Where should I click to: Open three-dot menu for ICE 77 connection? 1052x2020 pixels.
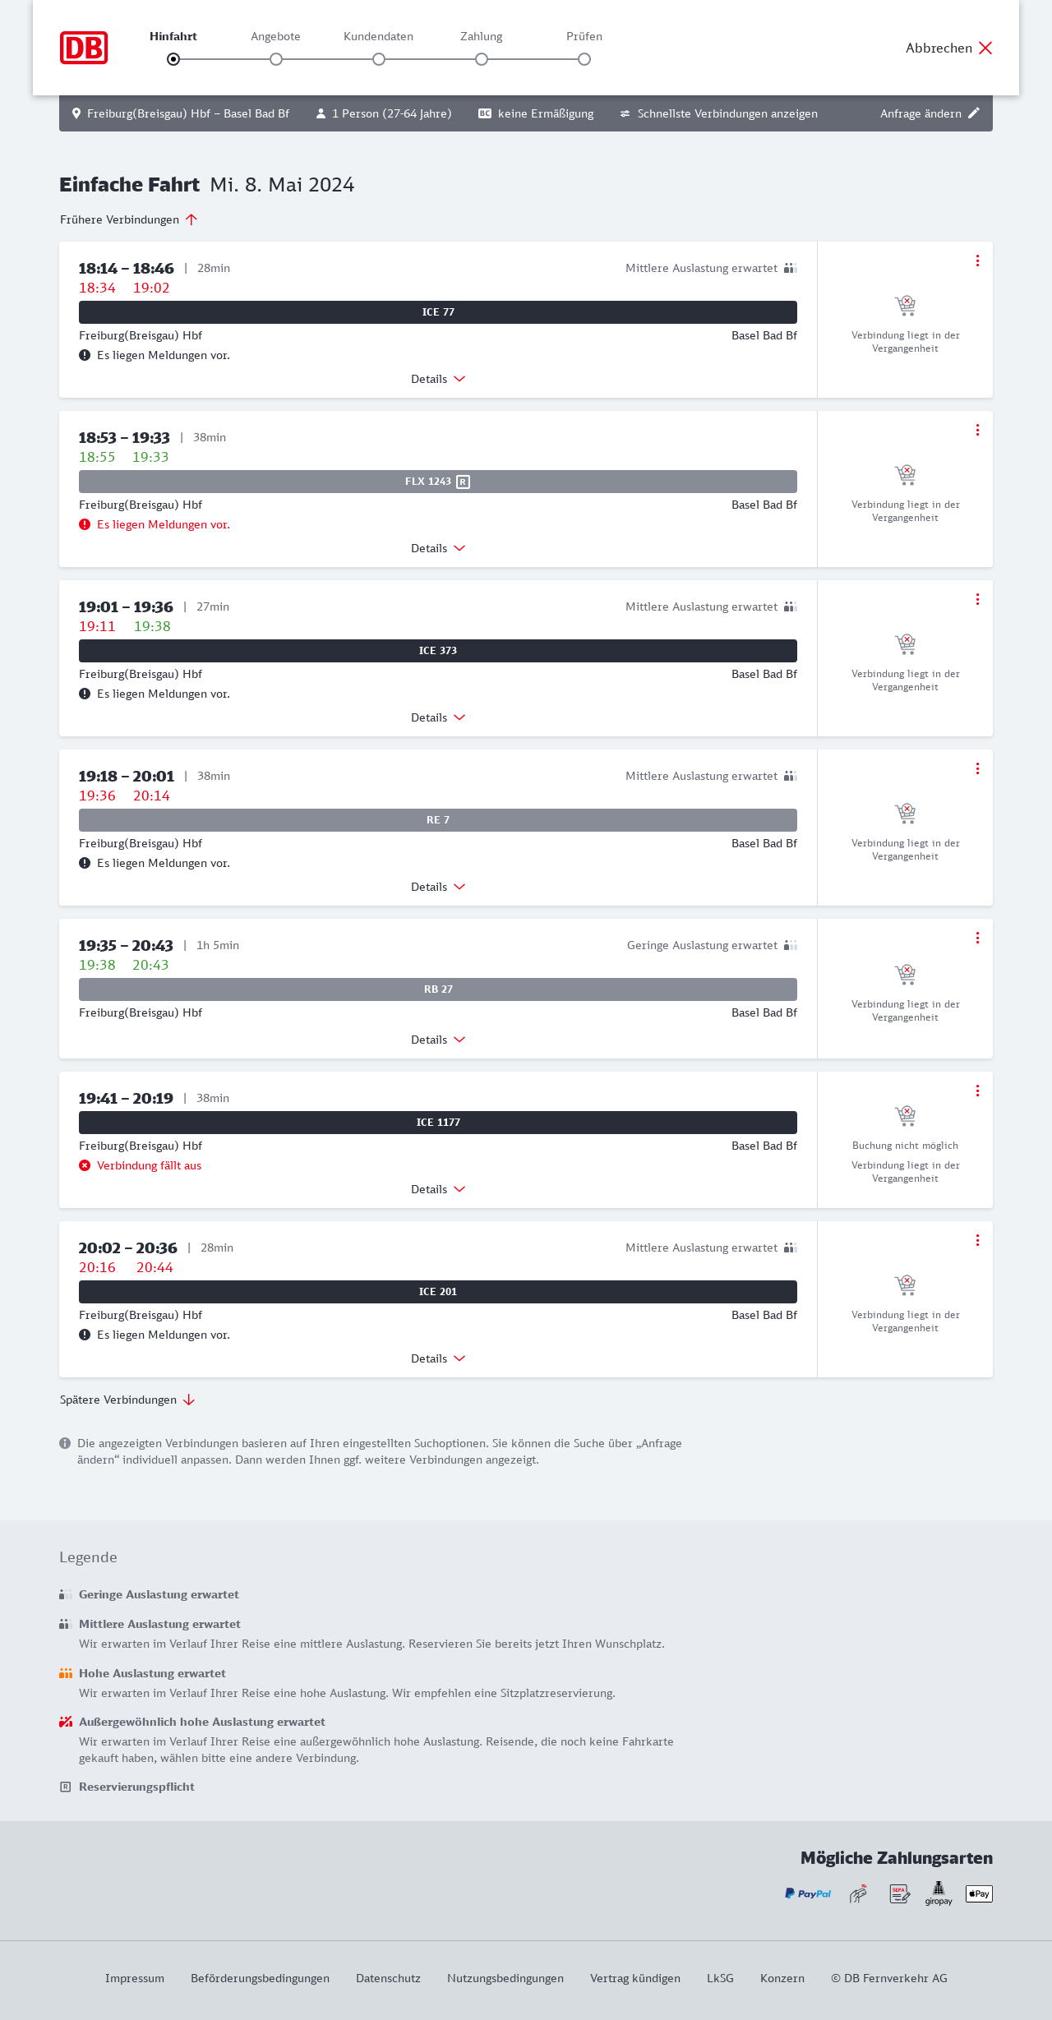click(977, 261)
